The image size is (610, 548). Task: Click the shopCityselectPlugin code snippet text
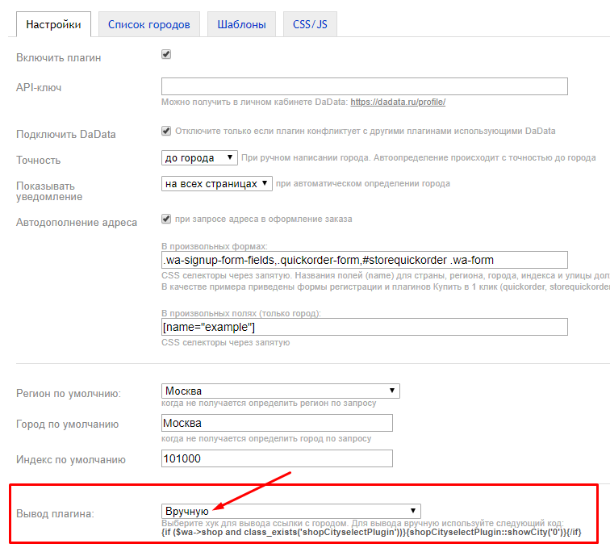(x=370, y=533)
